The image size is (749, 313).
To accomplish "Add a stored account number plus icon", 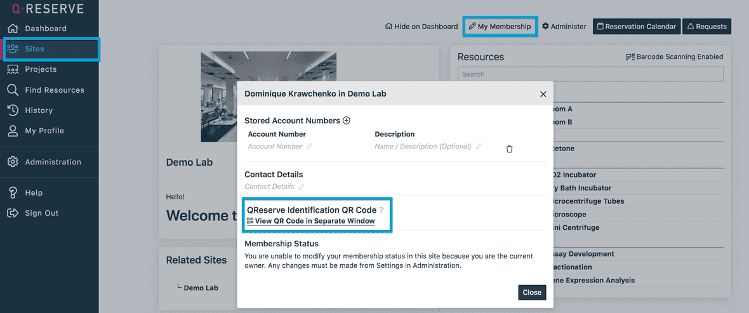I will (347, 121).
